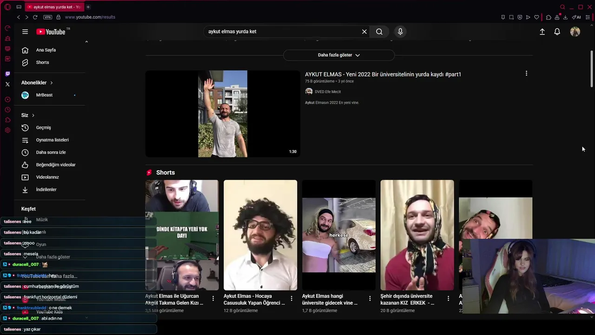The image size is (595, 335).
Task: Open video title 'AYKUT ELMAS - Yeni 2022'
Action: pyautogui.click(x=383, y=74)
